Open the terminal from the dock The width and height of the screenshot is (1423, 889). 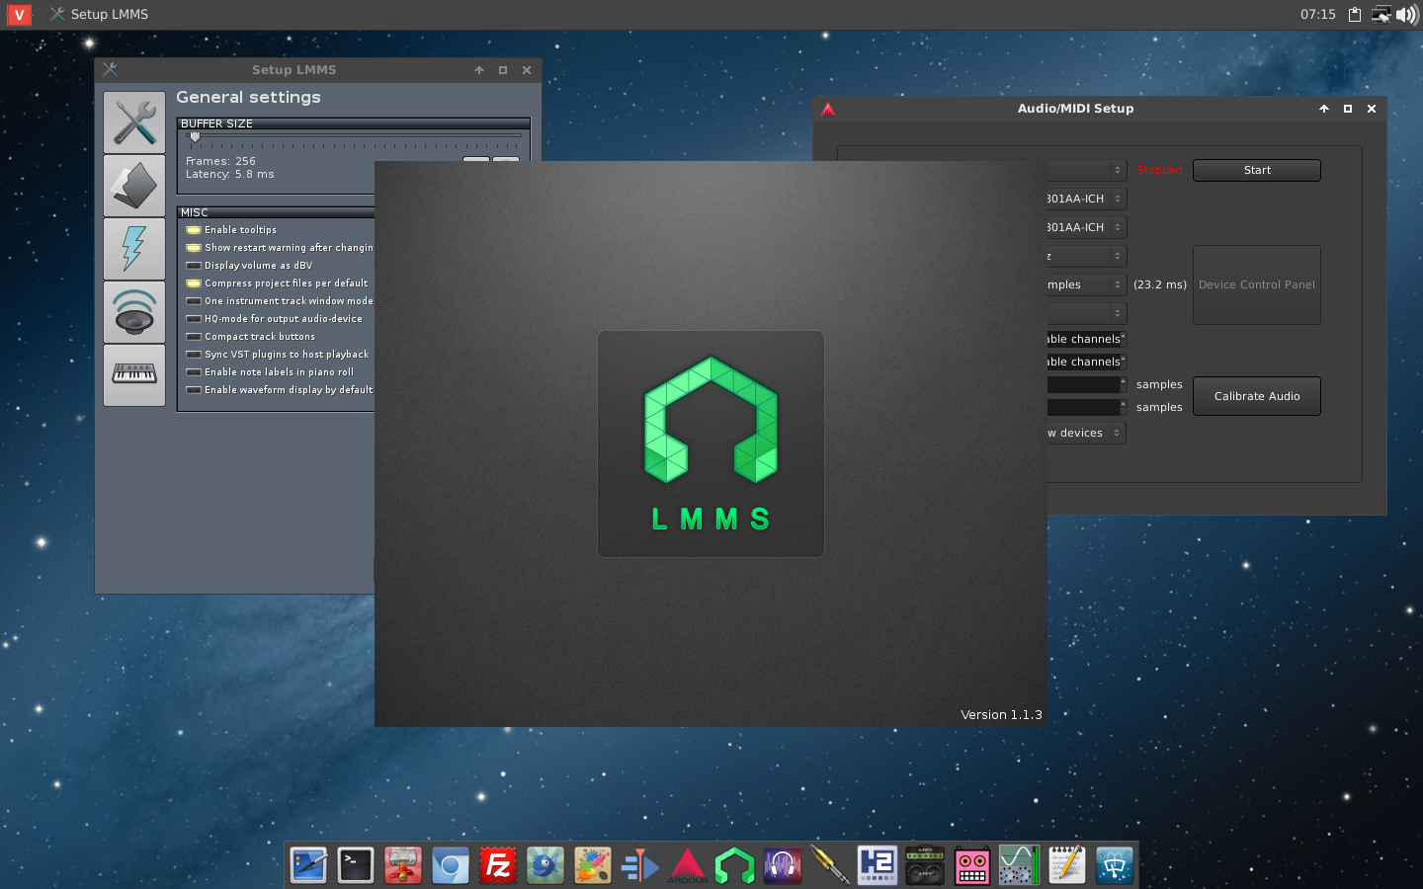tap(356, 865)
